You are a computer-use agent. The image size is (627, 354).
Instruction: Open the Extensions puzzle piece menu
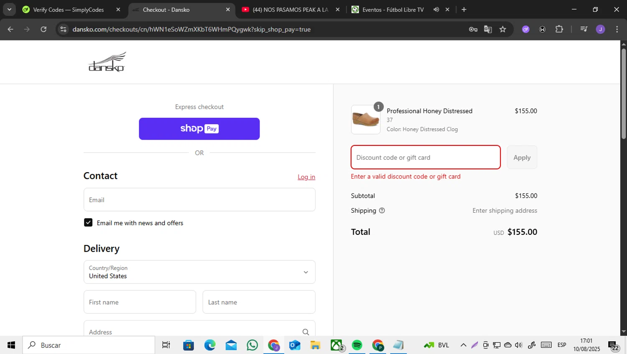pos(559,29)
